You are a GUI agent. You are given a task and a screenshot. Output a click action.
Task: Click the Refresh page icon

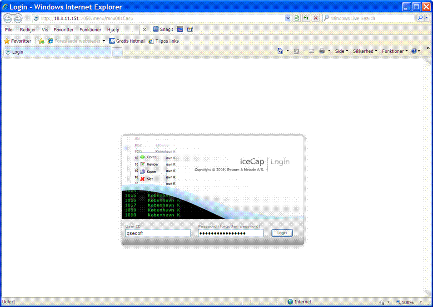(306, 18)
